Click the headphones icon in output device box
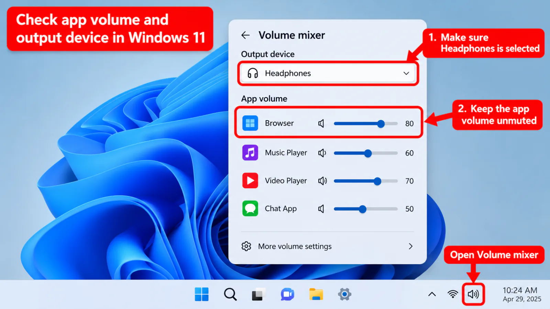The image size is (550, 309). (x=253, y=73)
